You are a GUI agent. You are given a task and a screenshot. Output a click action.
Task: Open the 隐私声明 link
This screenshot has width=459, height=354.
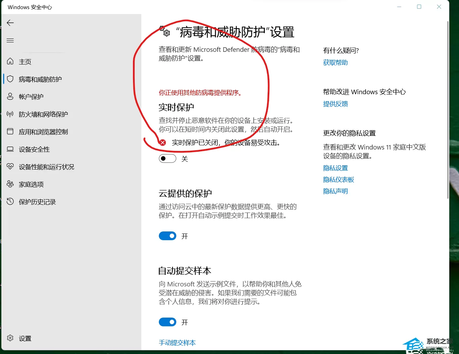(335, 191)
